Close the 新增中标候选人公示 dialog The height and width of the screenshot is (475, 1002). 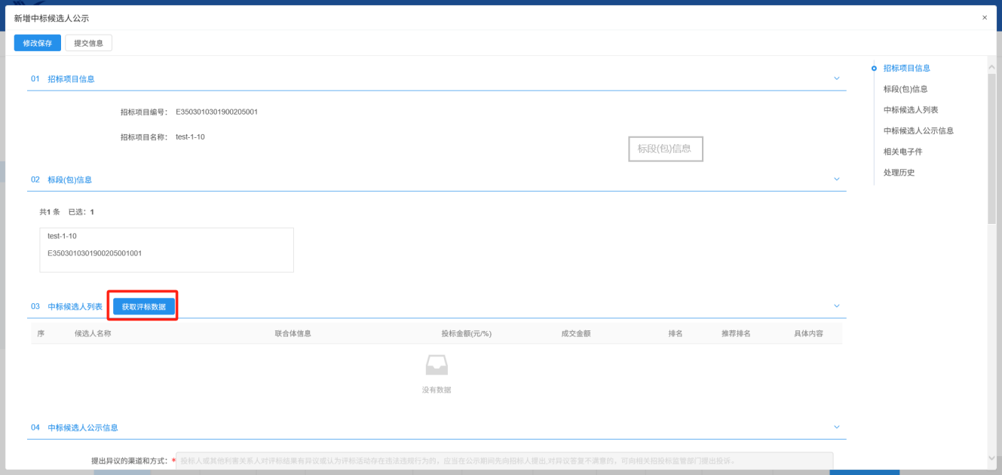984,17
